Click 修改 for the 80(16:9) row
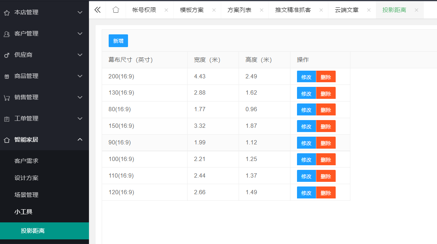The width and height of the screenshot is (437, 244). [x=306, y=110]
